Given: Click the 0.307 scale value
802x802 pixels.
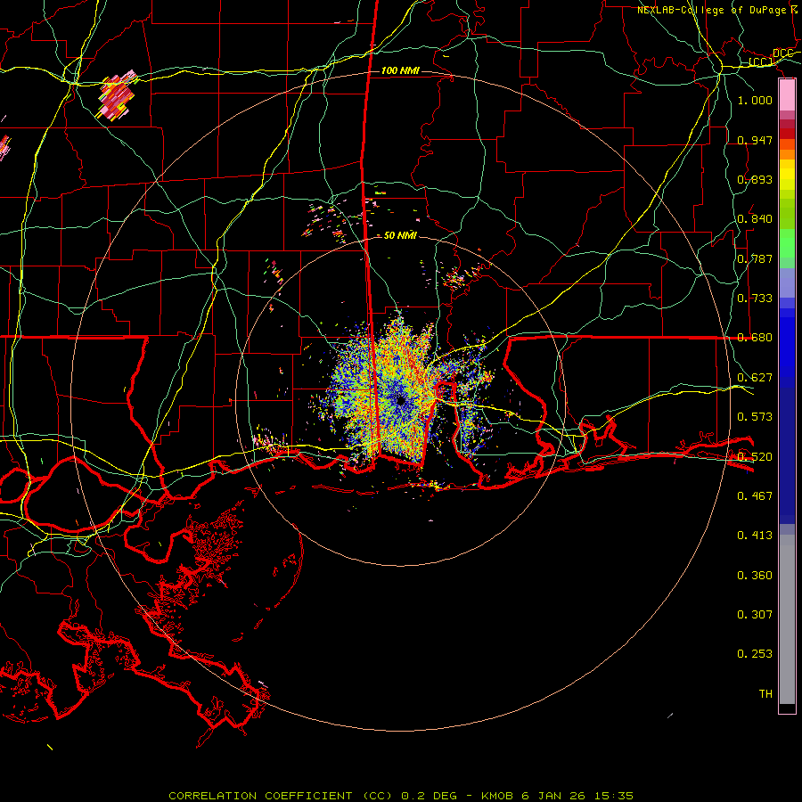Looking at the screenshot, I should [x=755, y=615].
